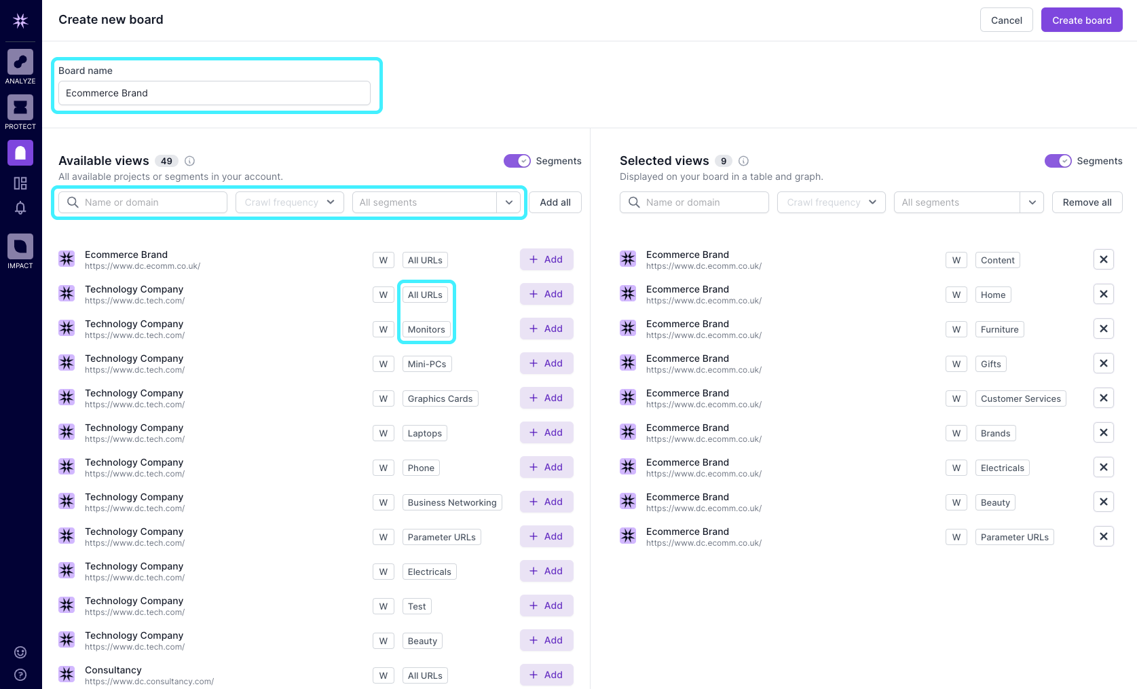Toggle Segments off for Available views

pyautogui.click(x=517, y=161)
